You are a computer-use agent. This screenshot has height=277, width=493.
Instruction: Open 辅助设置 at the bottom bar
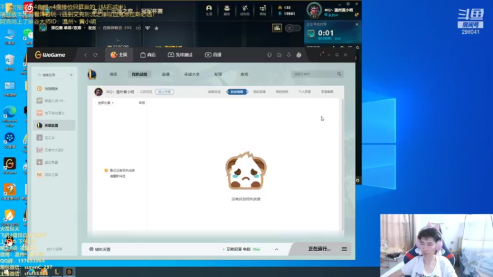click(100, 249)
